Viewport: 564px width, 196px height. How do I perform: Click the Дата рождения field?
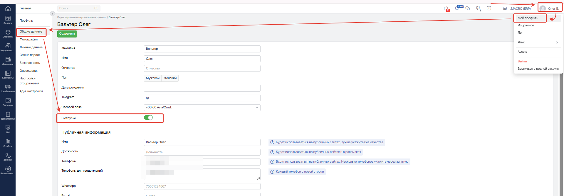(x=202, y=88)
